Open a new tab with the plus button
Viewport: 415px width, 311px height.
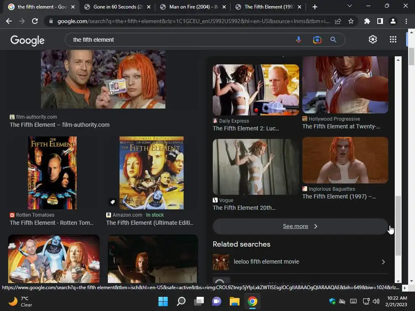click(x=314, y=7)
